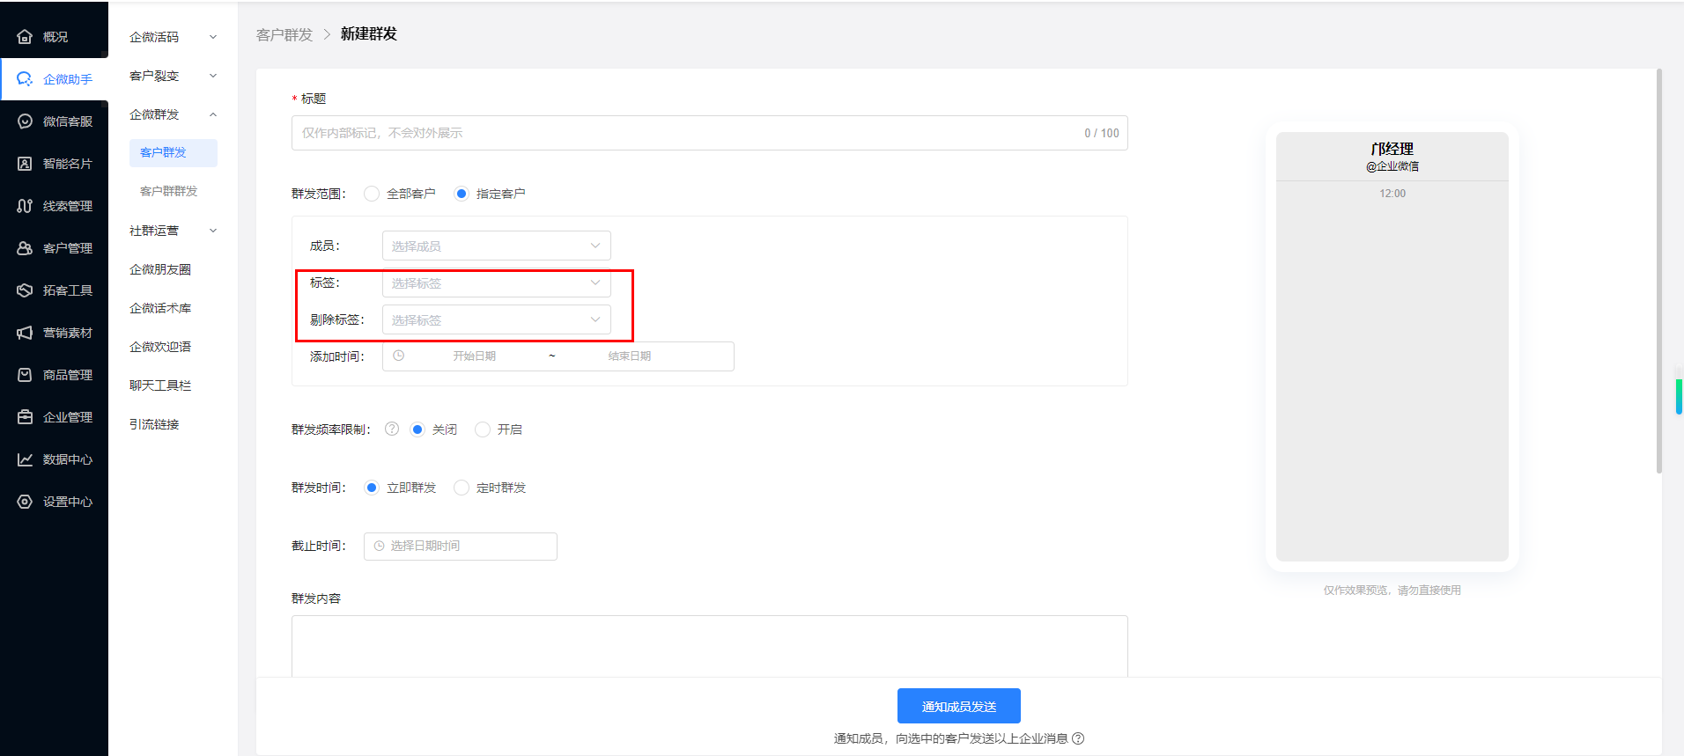Click the 智能名片 card icon
The height and width of the screenshot is (756, 1684).
(25, 164)
